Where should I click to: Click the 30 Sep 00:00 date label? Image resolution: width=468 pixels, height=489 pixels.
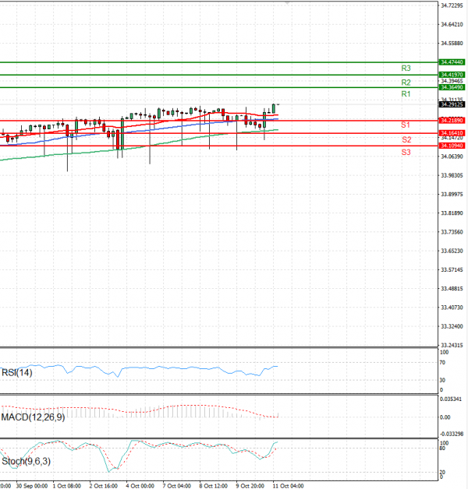32,486
